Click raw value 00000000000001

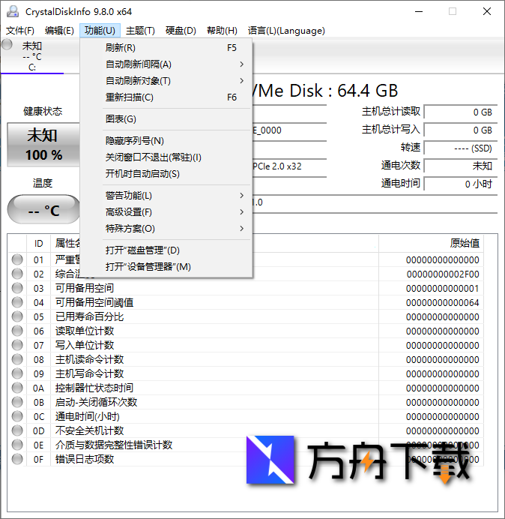pos(443,288)
